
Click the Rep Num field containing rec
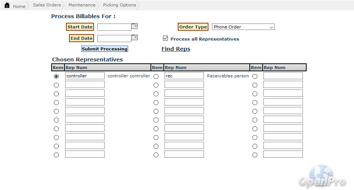pos(184,76)
